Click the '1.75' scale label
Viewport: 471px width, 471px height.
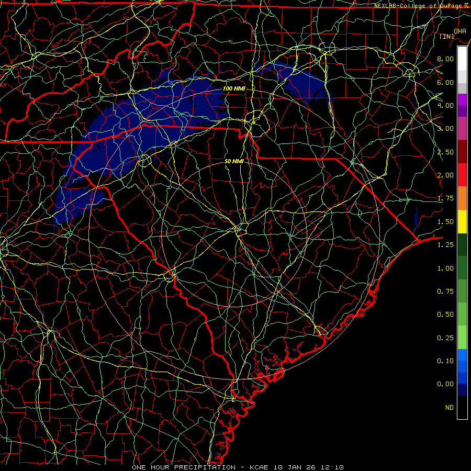[445, 198]
